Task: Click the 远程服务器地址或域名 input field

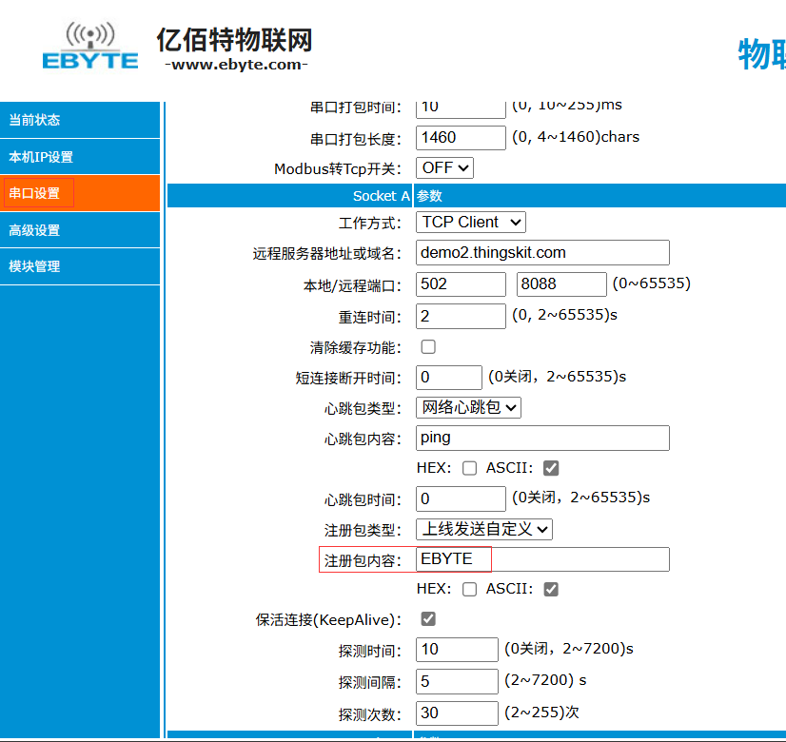Action: [542, 252]
